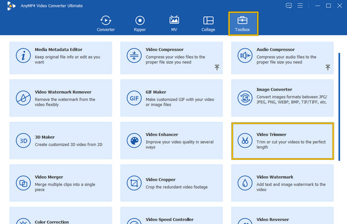Click the toolbox vertical scrollbar
This screenshot has width=347, height=224.
click(x=339, y=107)
